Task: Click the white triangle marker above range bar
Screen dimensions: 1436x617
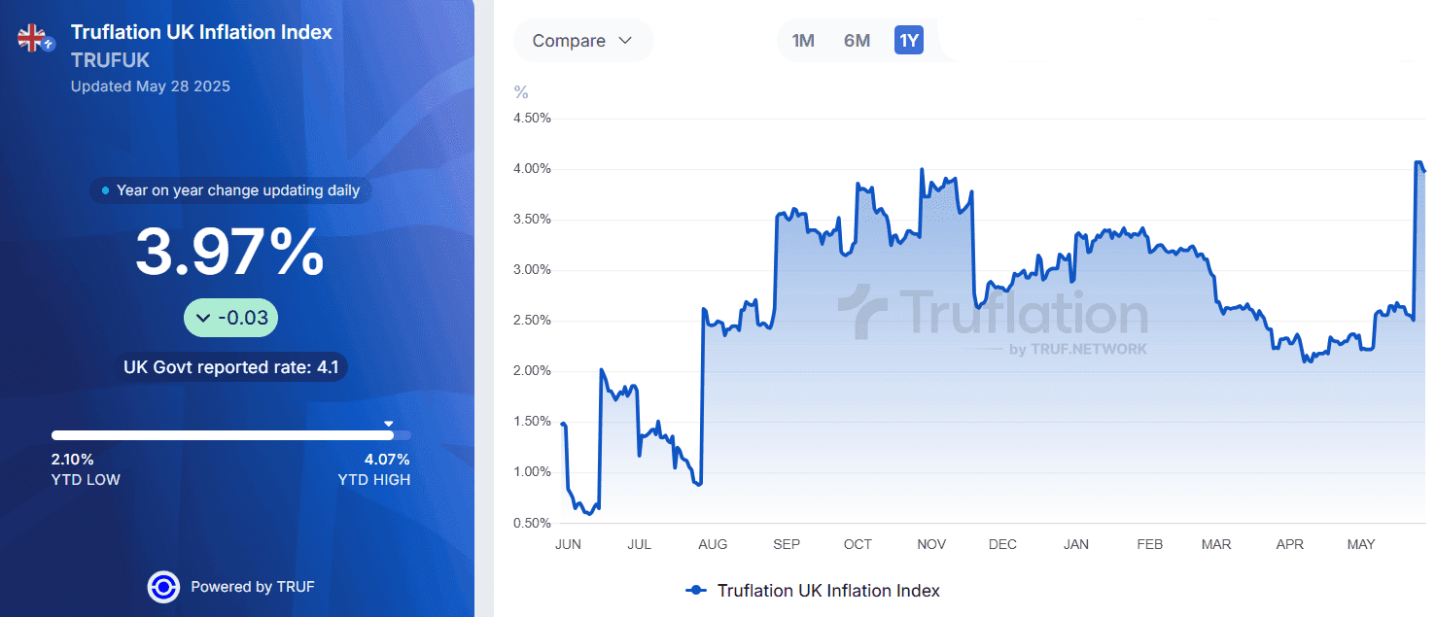Action: click(388, 424)
